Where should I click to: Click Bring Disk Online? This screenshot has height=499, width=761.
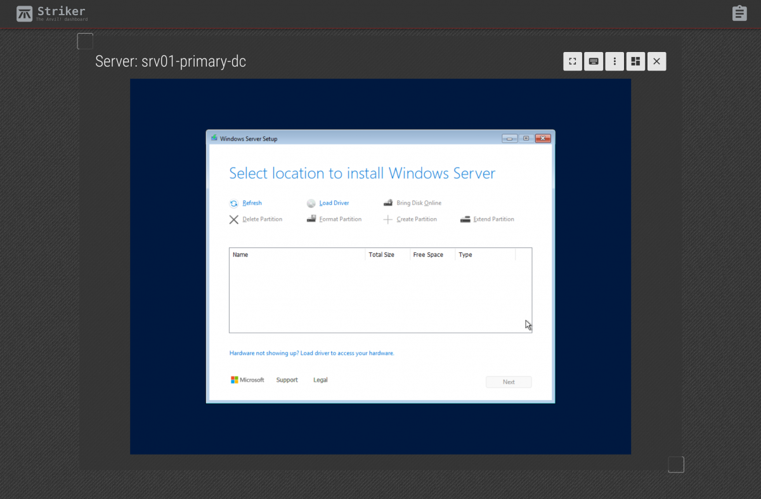click(419, 204)
